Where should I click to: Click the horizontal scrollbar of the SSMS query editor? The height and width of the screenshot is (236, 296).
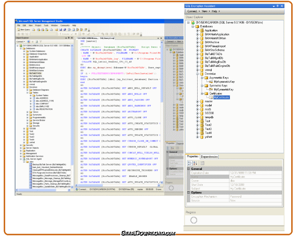(x=118, y=185)
